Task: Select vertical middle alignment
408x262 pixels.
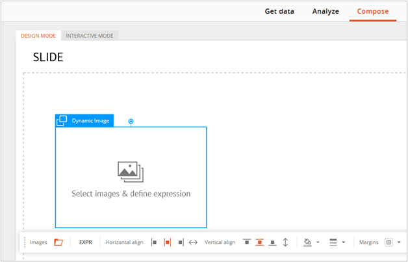Action: 260,242
